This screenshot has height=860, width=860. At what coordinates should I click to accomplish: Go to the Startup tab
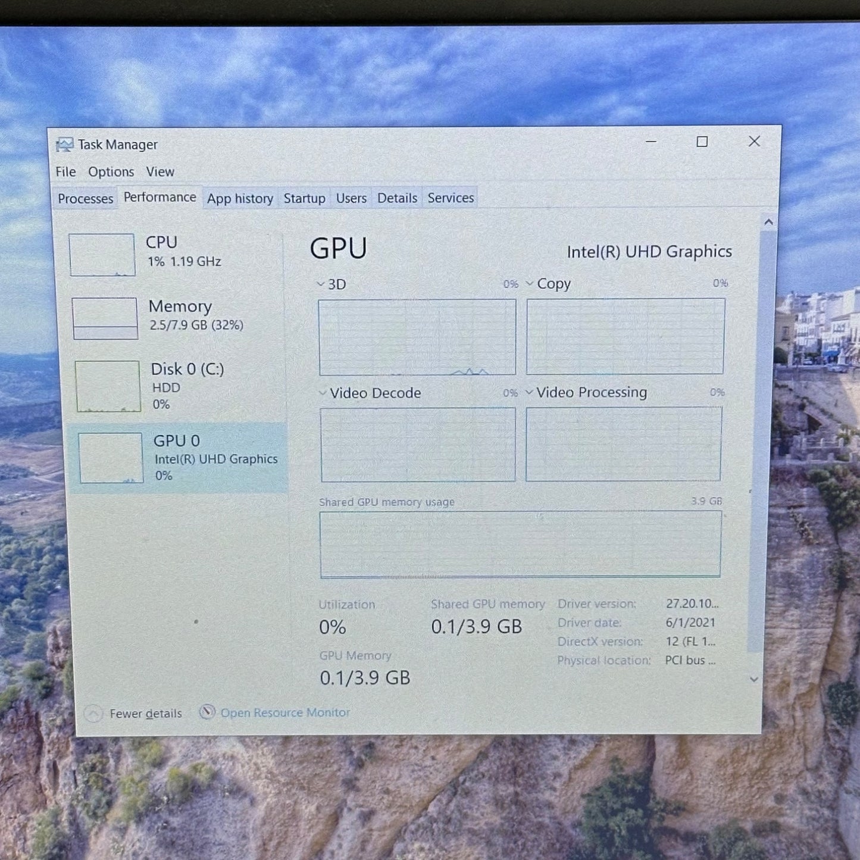[304, 198]
